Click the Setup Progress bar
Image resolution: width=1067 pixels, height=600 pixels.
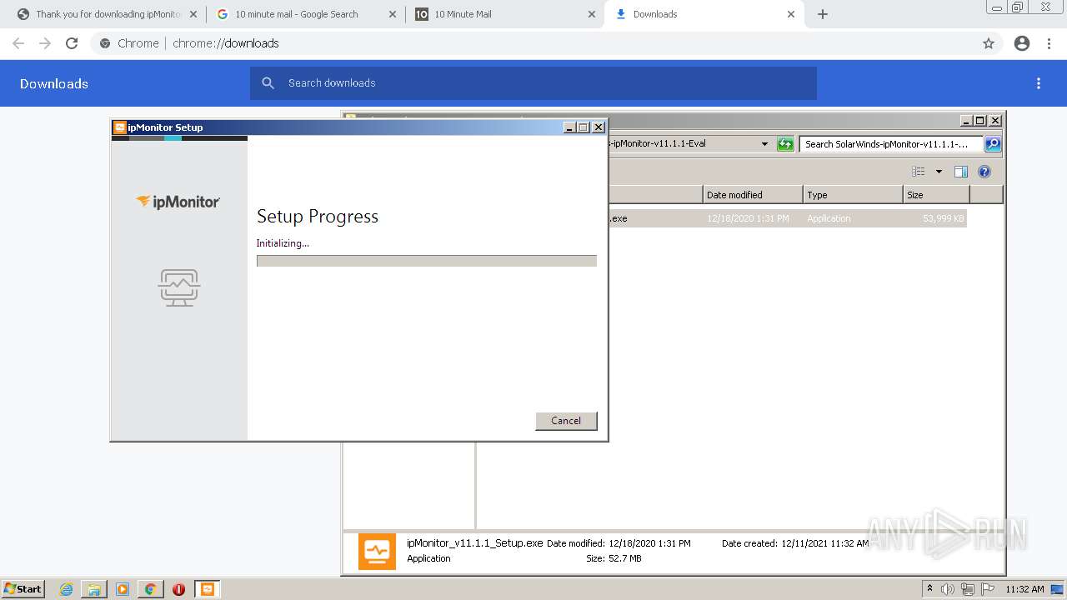[427, 261]
